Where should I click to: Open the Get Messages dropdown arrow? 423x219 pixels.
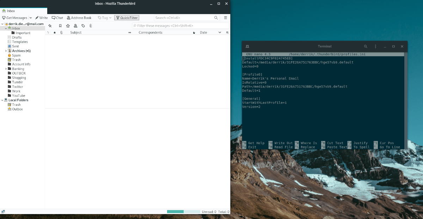coord(30,18)
